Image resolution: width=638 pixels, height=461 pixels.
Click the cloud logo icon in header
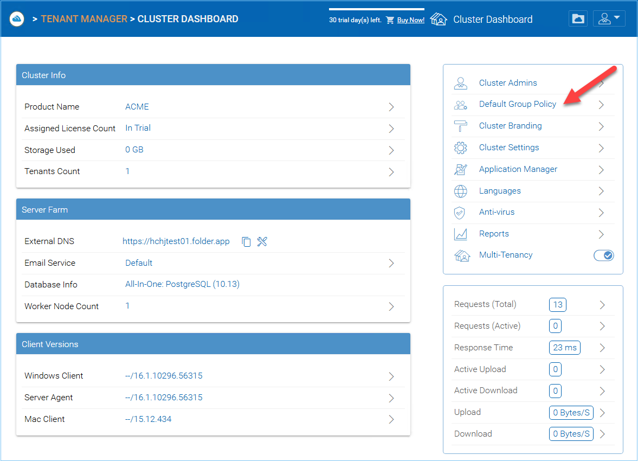[17, 19]
